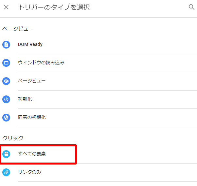Image resolution: width=197 pixels, height=186 pixels.
Task: Click the consent initialization shield icon
Action: [6, 118]
